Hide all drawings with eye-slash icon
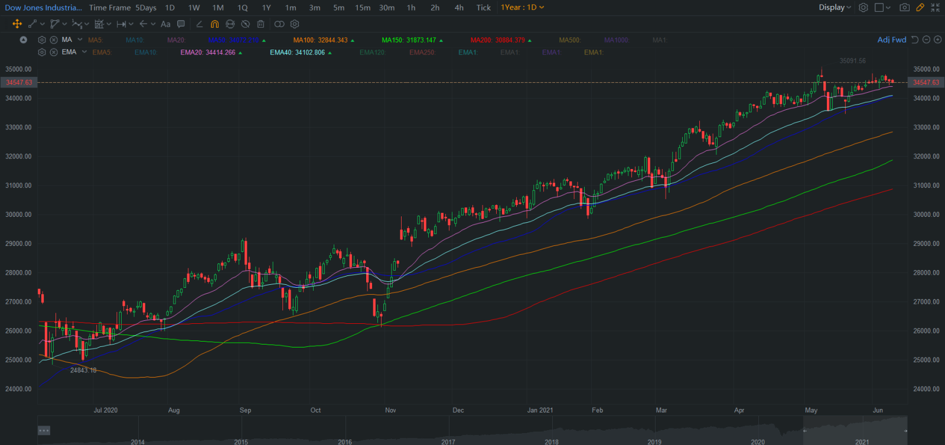 pos(245,24)
